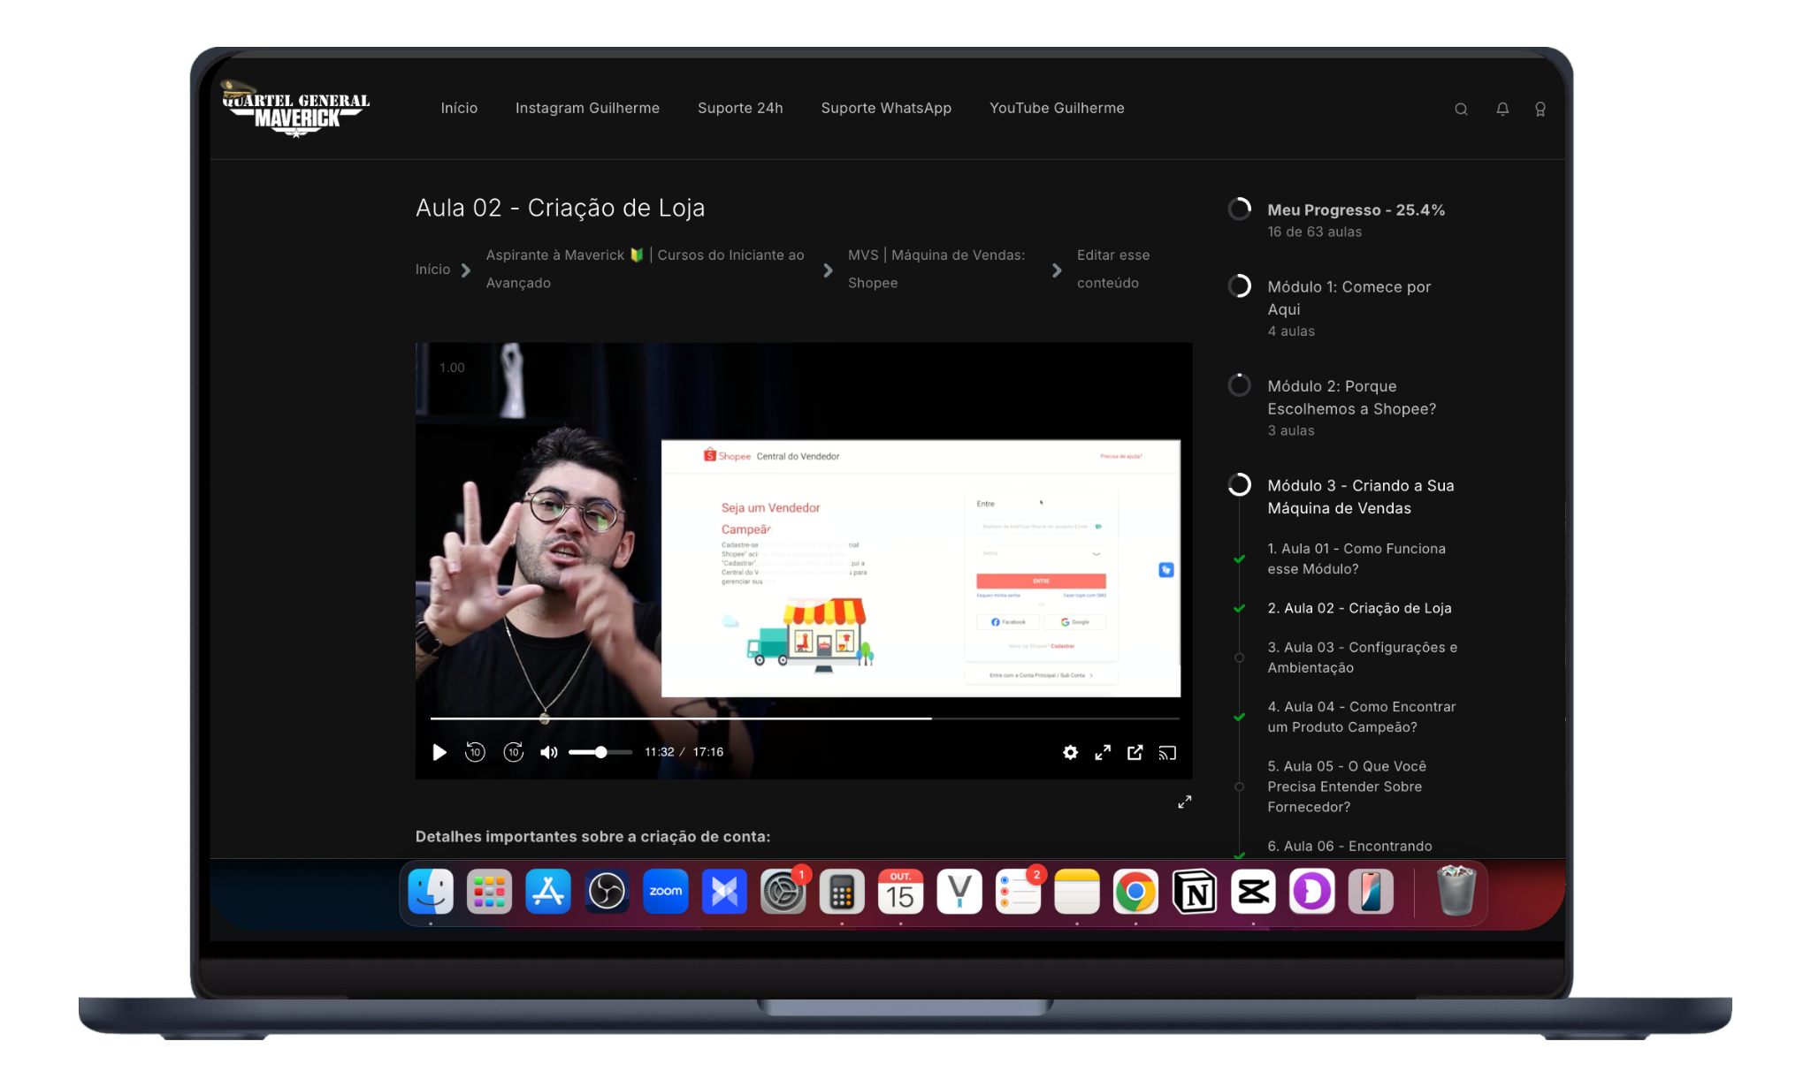Click the achievements badge icon in header

coord(1540,110)
